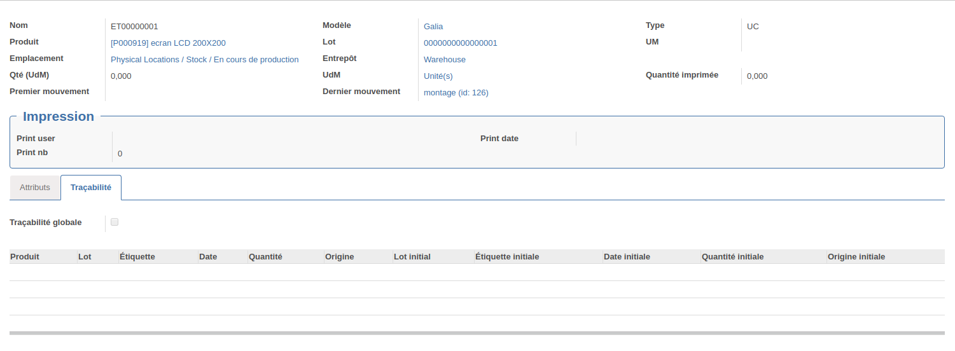Click the horizontal scrollbar below the table
The height and width of the screenshot is (351, 955).
click(x=477, y=333)
